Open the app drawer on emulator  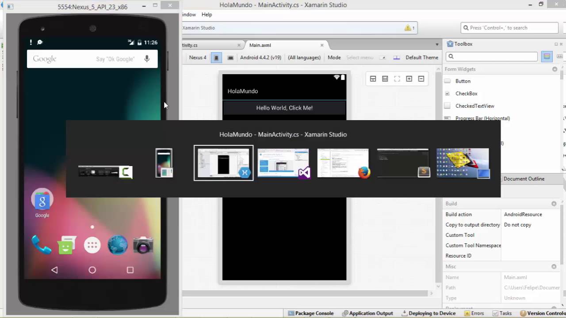(x=92, y=245)
